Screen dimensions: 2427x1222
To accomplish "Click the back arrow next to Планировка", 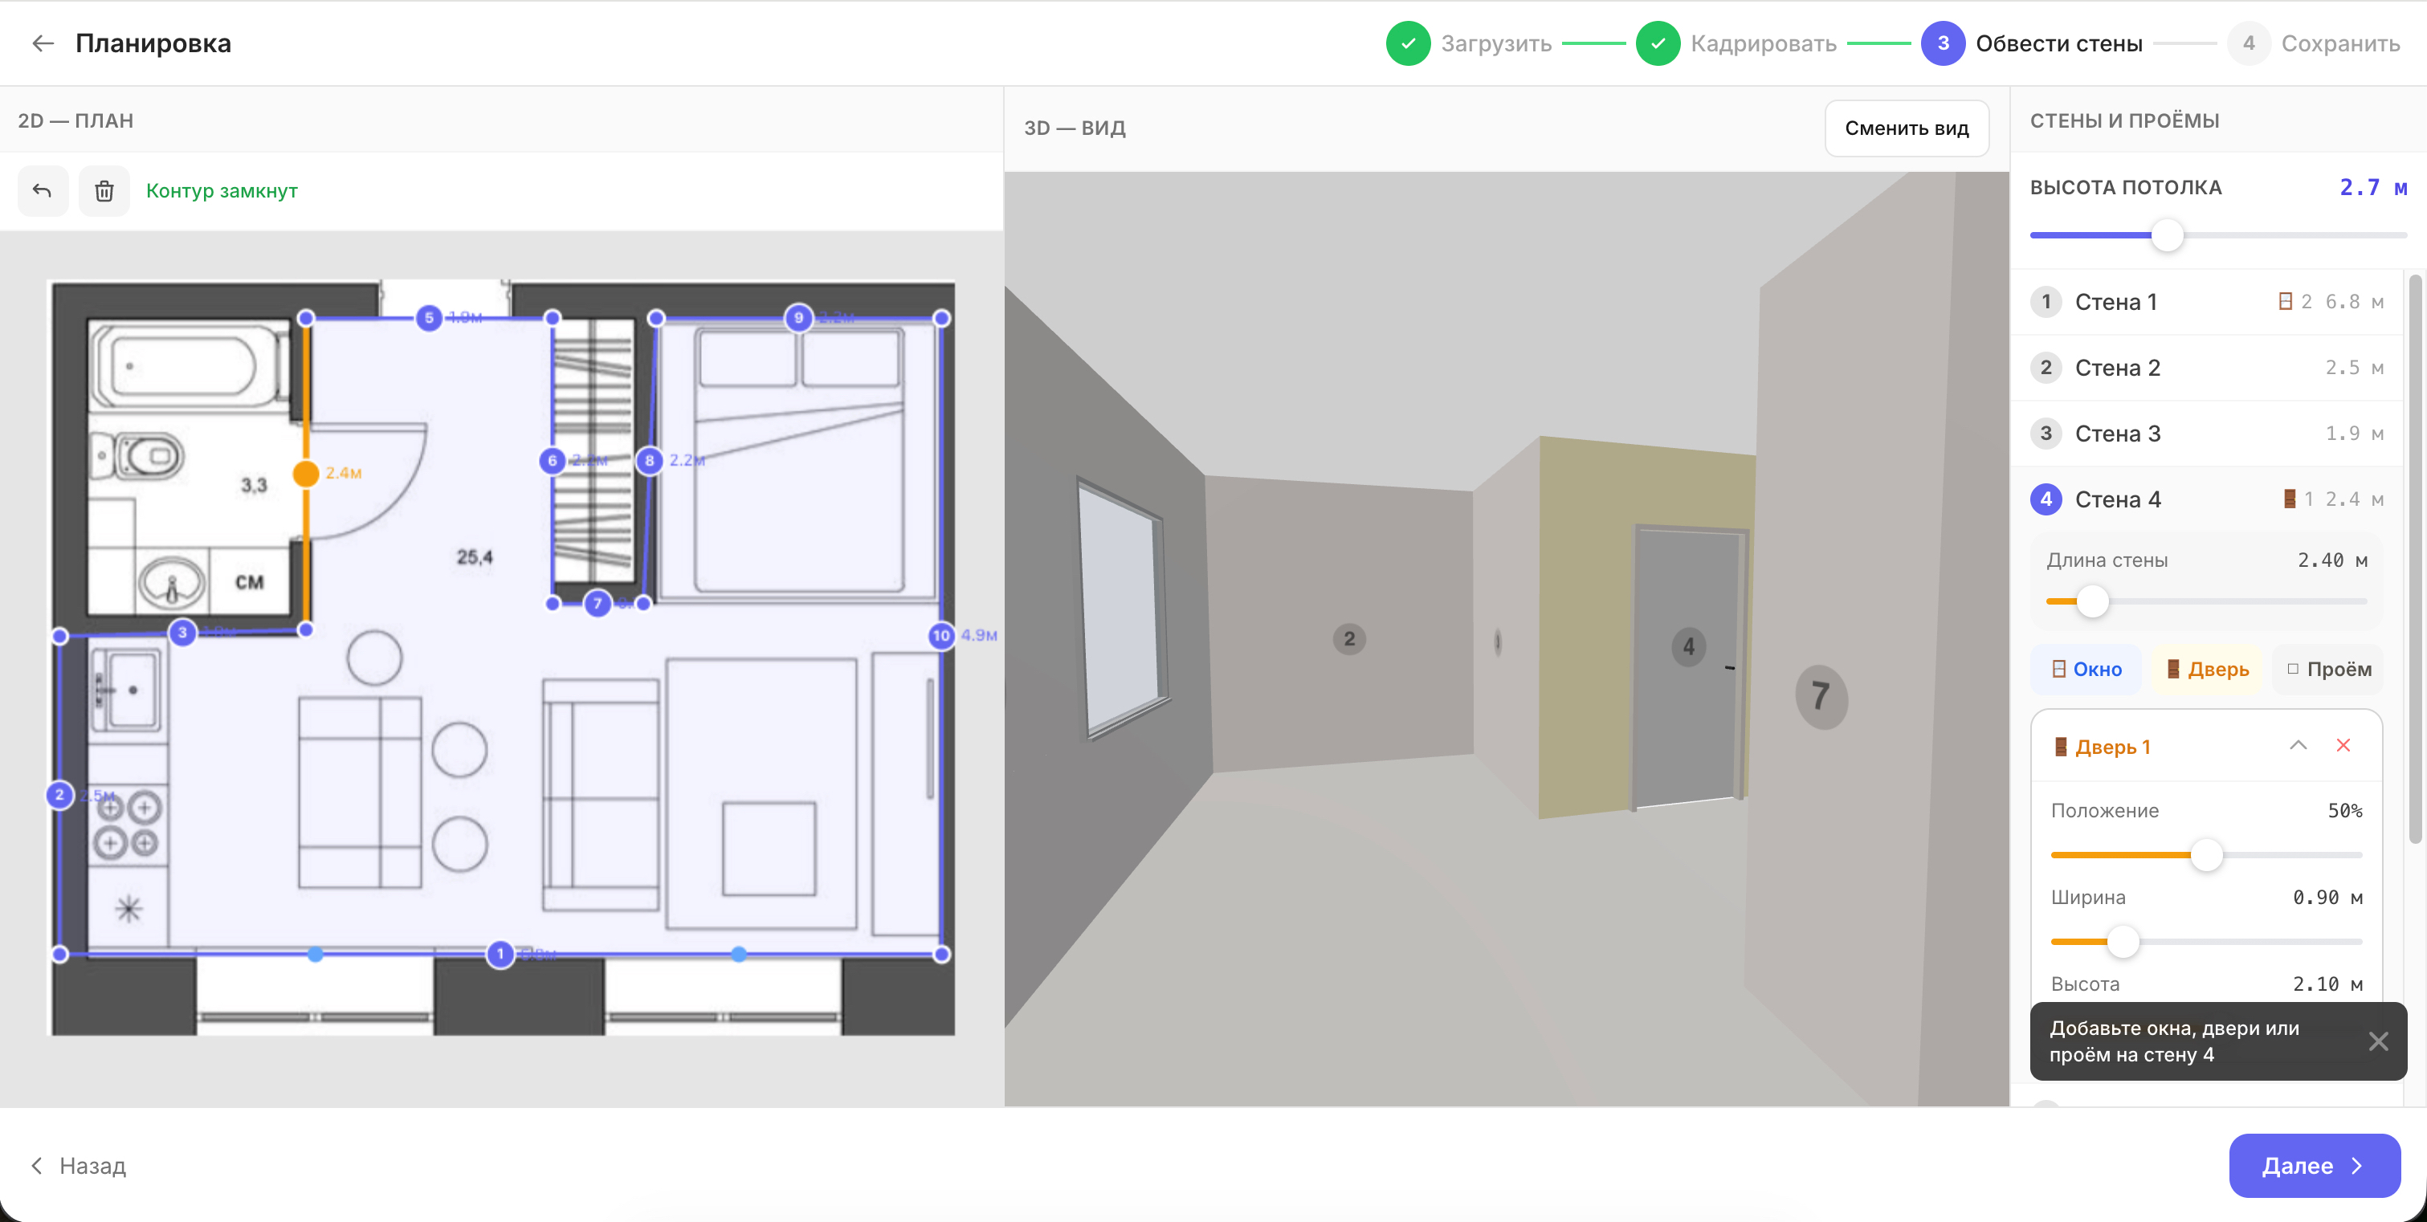I will (x=43, y=43).
